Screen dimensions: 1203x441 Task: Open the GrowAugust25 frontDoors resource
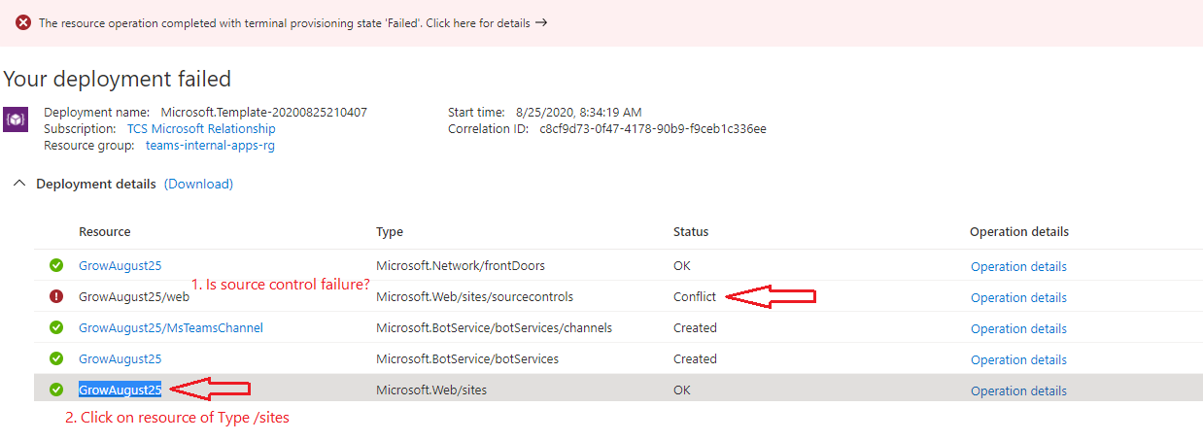[120, 265]
